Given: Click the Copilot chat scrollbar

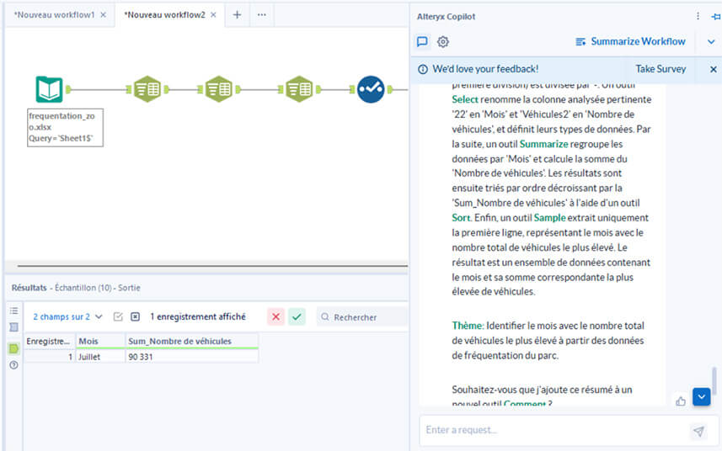Looking at the screenshot, I should click(x=714, y=380).
